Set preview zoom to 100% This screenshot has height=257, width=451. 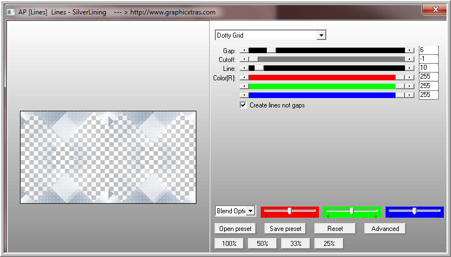tap(229, 244)
